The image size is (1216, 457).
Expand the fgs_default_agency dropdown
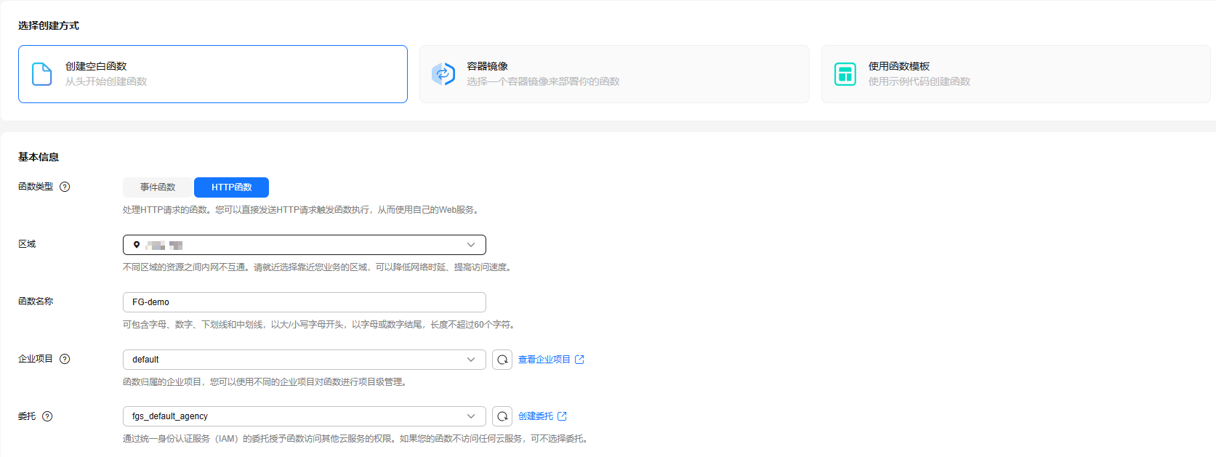pyautogui.click(x=304, y=416)
